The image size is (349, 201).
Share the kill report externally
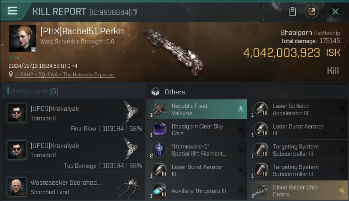click(312, 12)
